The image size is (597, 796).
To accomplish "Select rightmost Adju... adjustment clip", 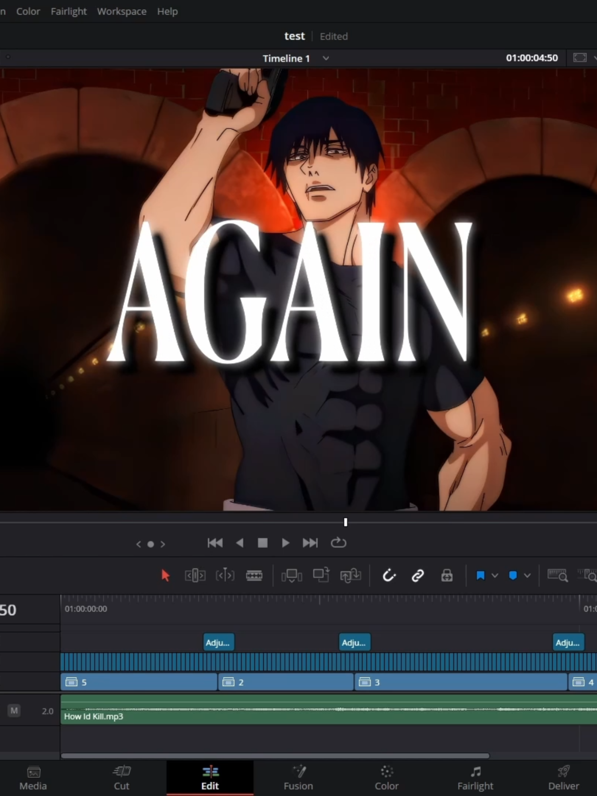I will tap(568, 642).
